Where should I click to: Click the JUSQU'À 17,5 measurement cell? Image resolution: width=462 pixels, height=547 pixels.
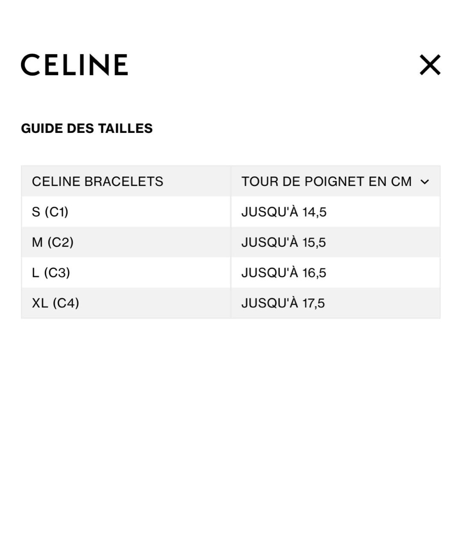(283, 303)
